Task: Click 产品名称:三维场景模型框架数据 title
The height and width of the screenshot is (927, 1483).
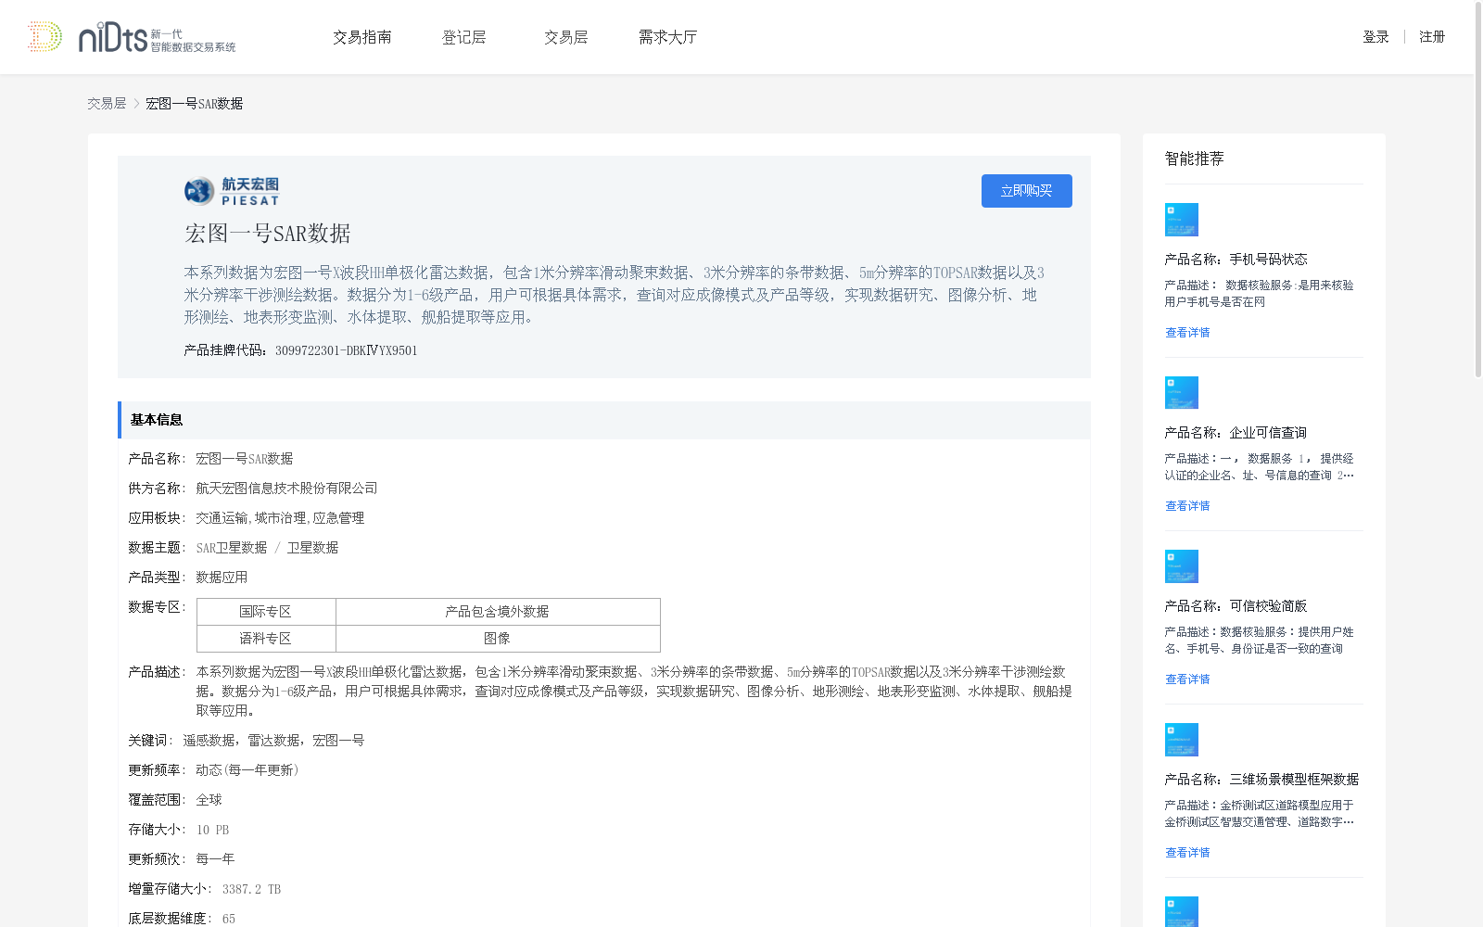Action: [x=1261, y=780]
